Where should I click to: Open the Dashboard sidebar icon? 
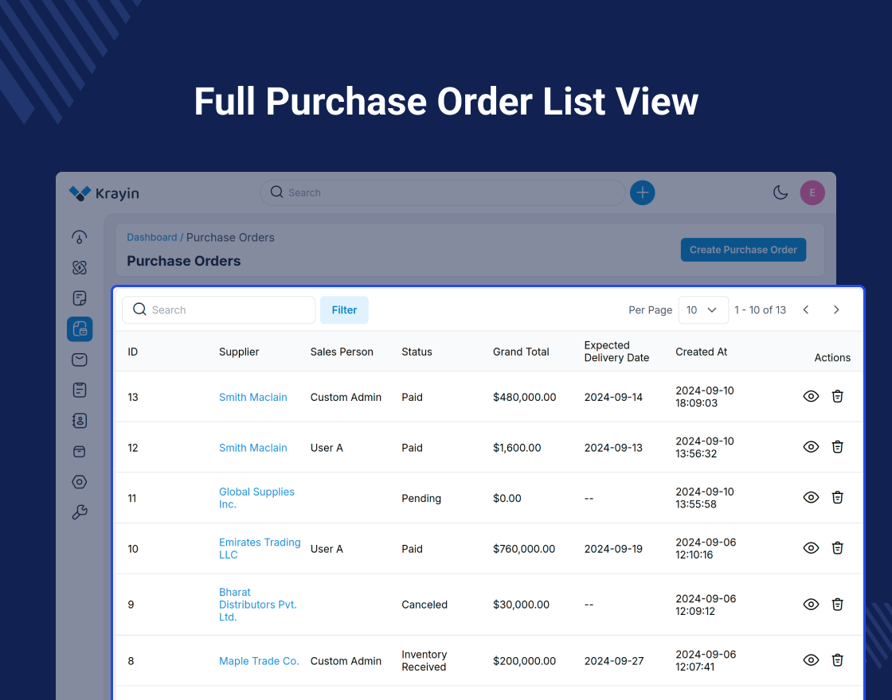[x=80, y=237]
